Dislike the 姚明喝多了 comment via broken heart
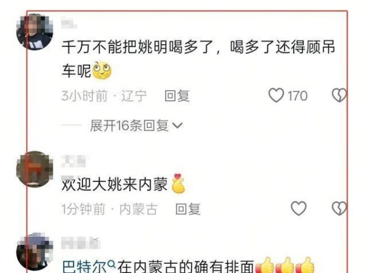The height and width of the screenshot is (273, 367). tap(339, 95)
